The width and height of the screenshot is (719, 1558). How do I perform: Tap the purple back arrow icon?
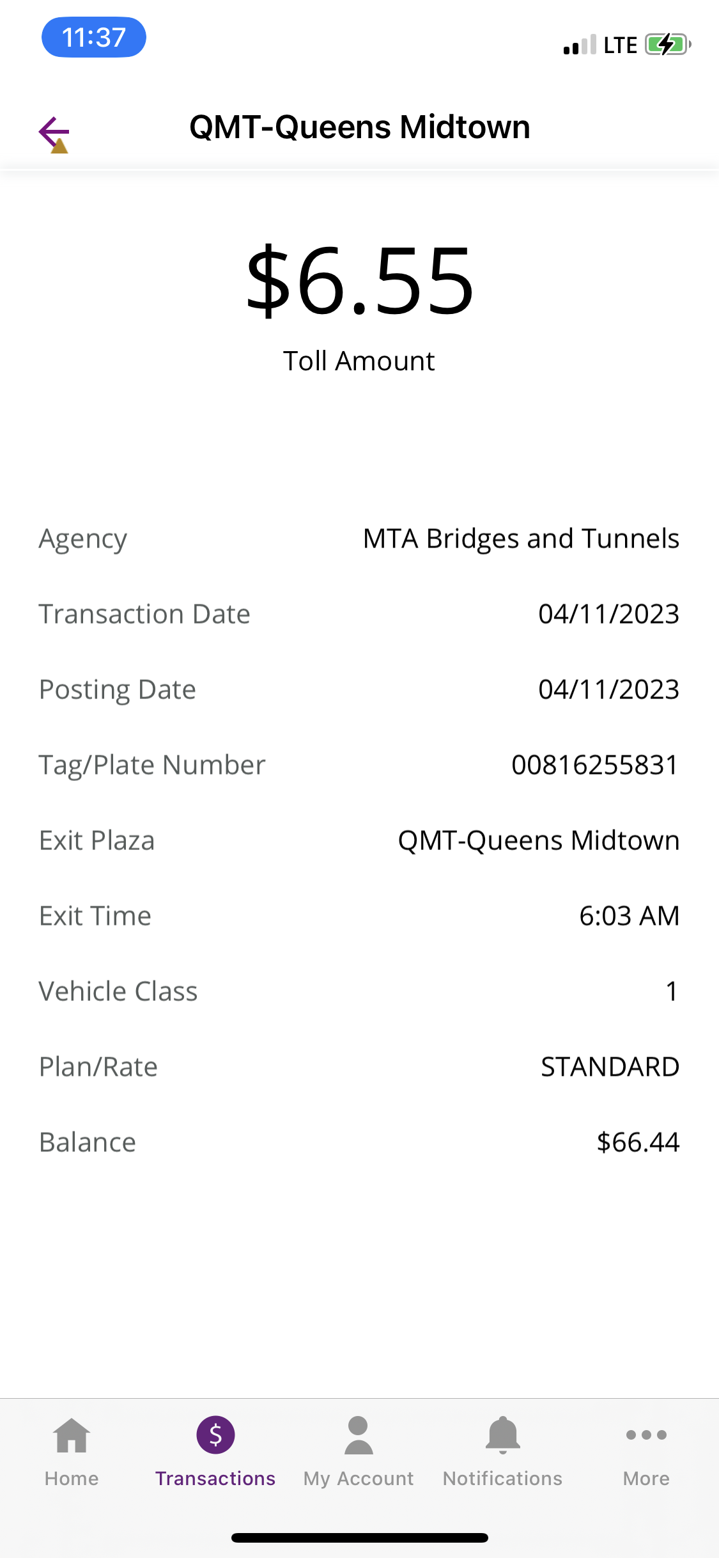54,134
